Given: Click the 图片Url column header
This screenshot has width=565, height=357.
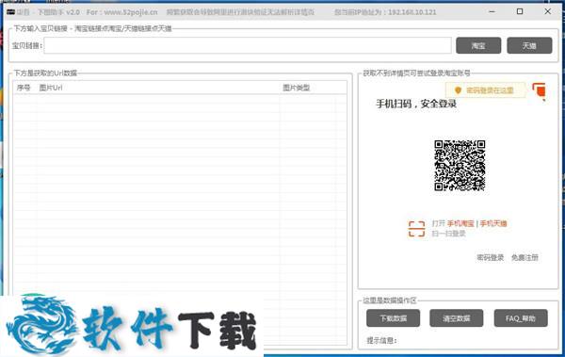Looking at the screenshot, I should (51, 88).
